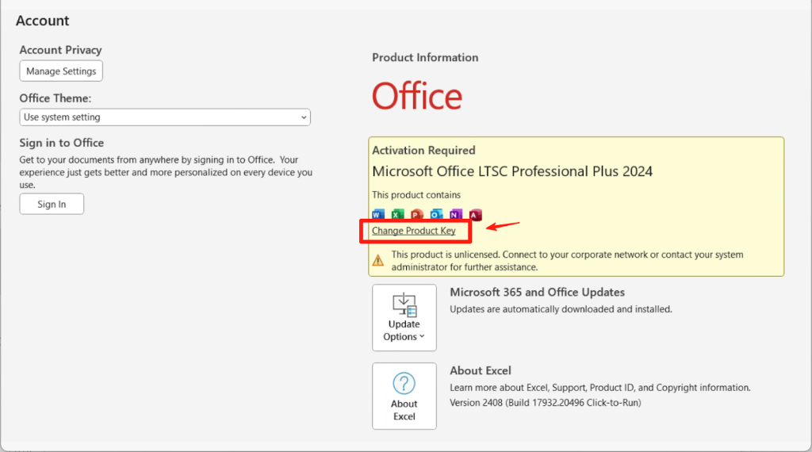The width and height of the screenshot is (812, 452).
Task: Open the About Excel button
Action: pos(404,396)
